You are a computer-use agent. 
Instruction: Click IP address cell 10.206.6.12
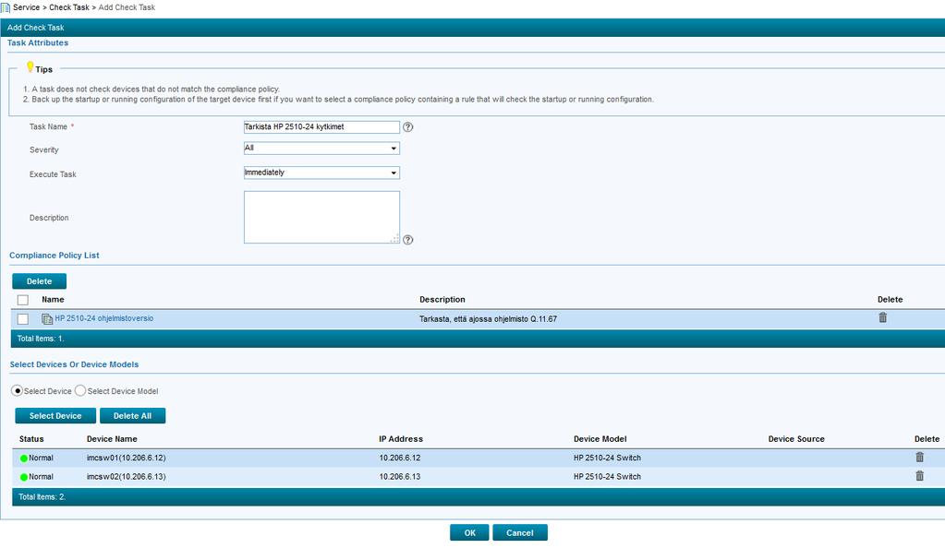(x=400, y=458)
